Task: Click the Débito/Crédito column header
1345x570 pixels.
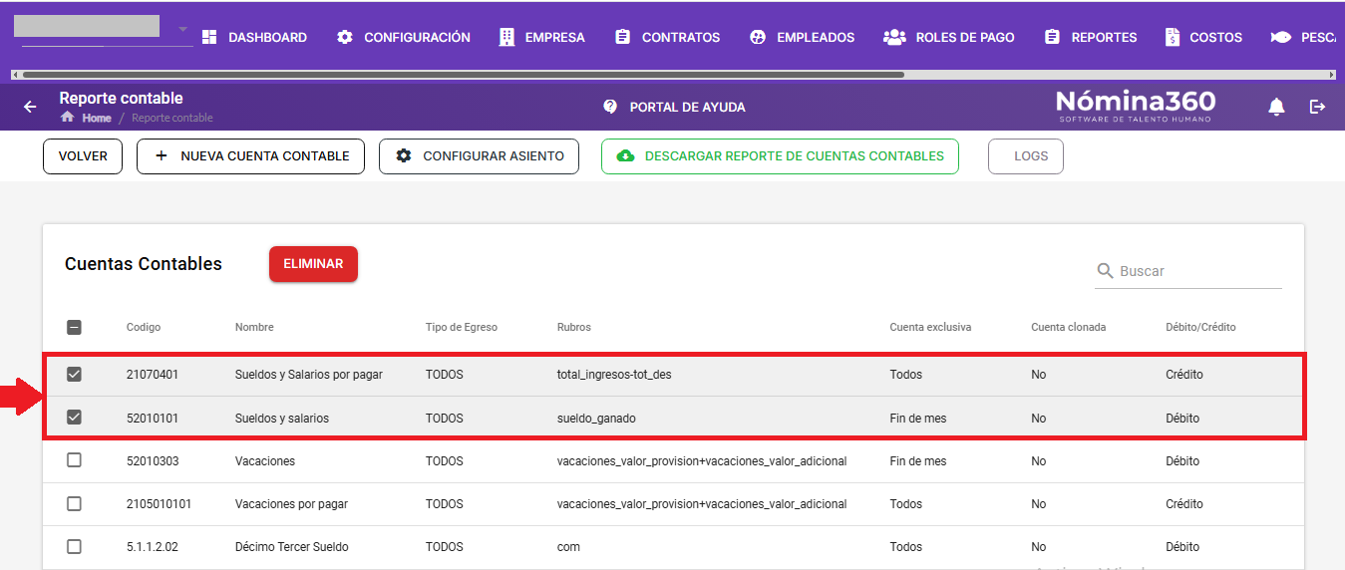Action: coord(1200,327)
